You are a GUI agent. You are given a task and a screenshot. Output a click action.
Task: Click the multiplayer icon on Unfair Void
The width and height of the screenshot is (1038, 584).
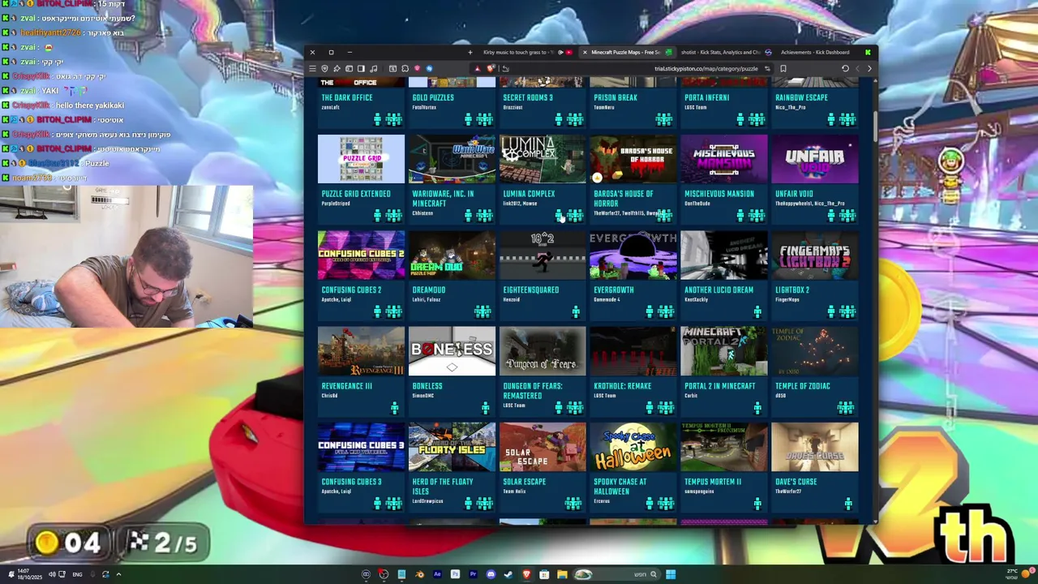coord(847,215)
